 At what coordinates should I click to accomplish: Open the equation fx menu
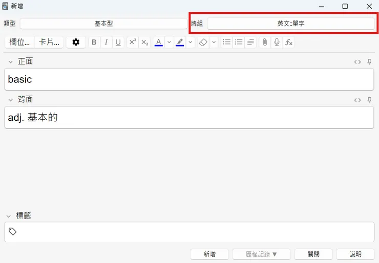tap(288, 42)
